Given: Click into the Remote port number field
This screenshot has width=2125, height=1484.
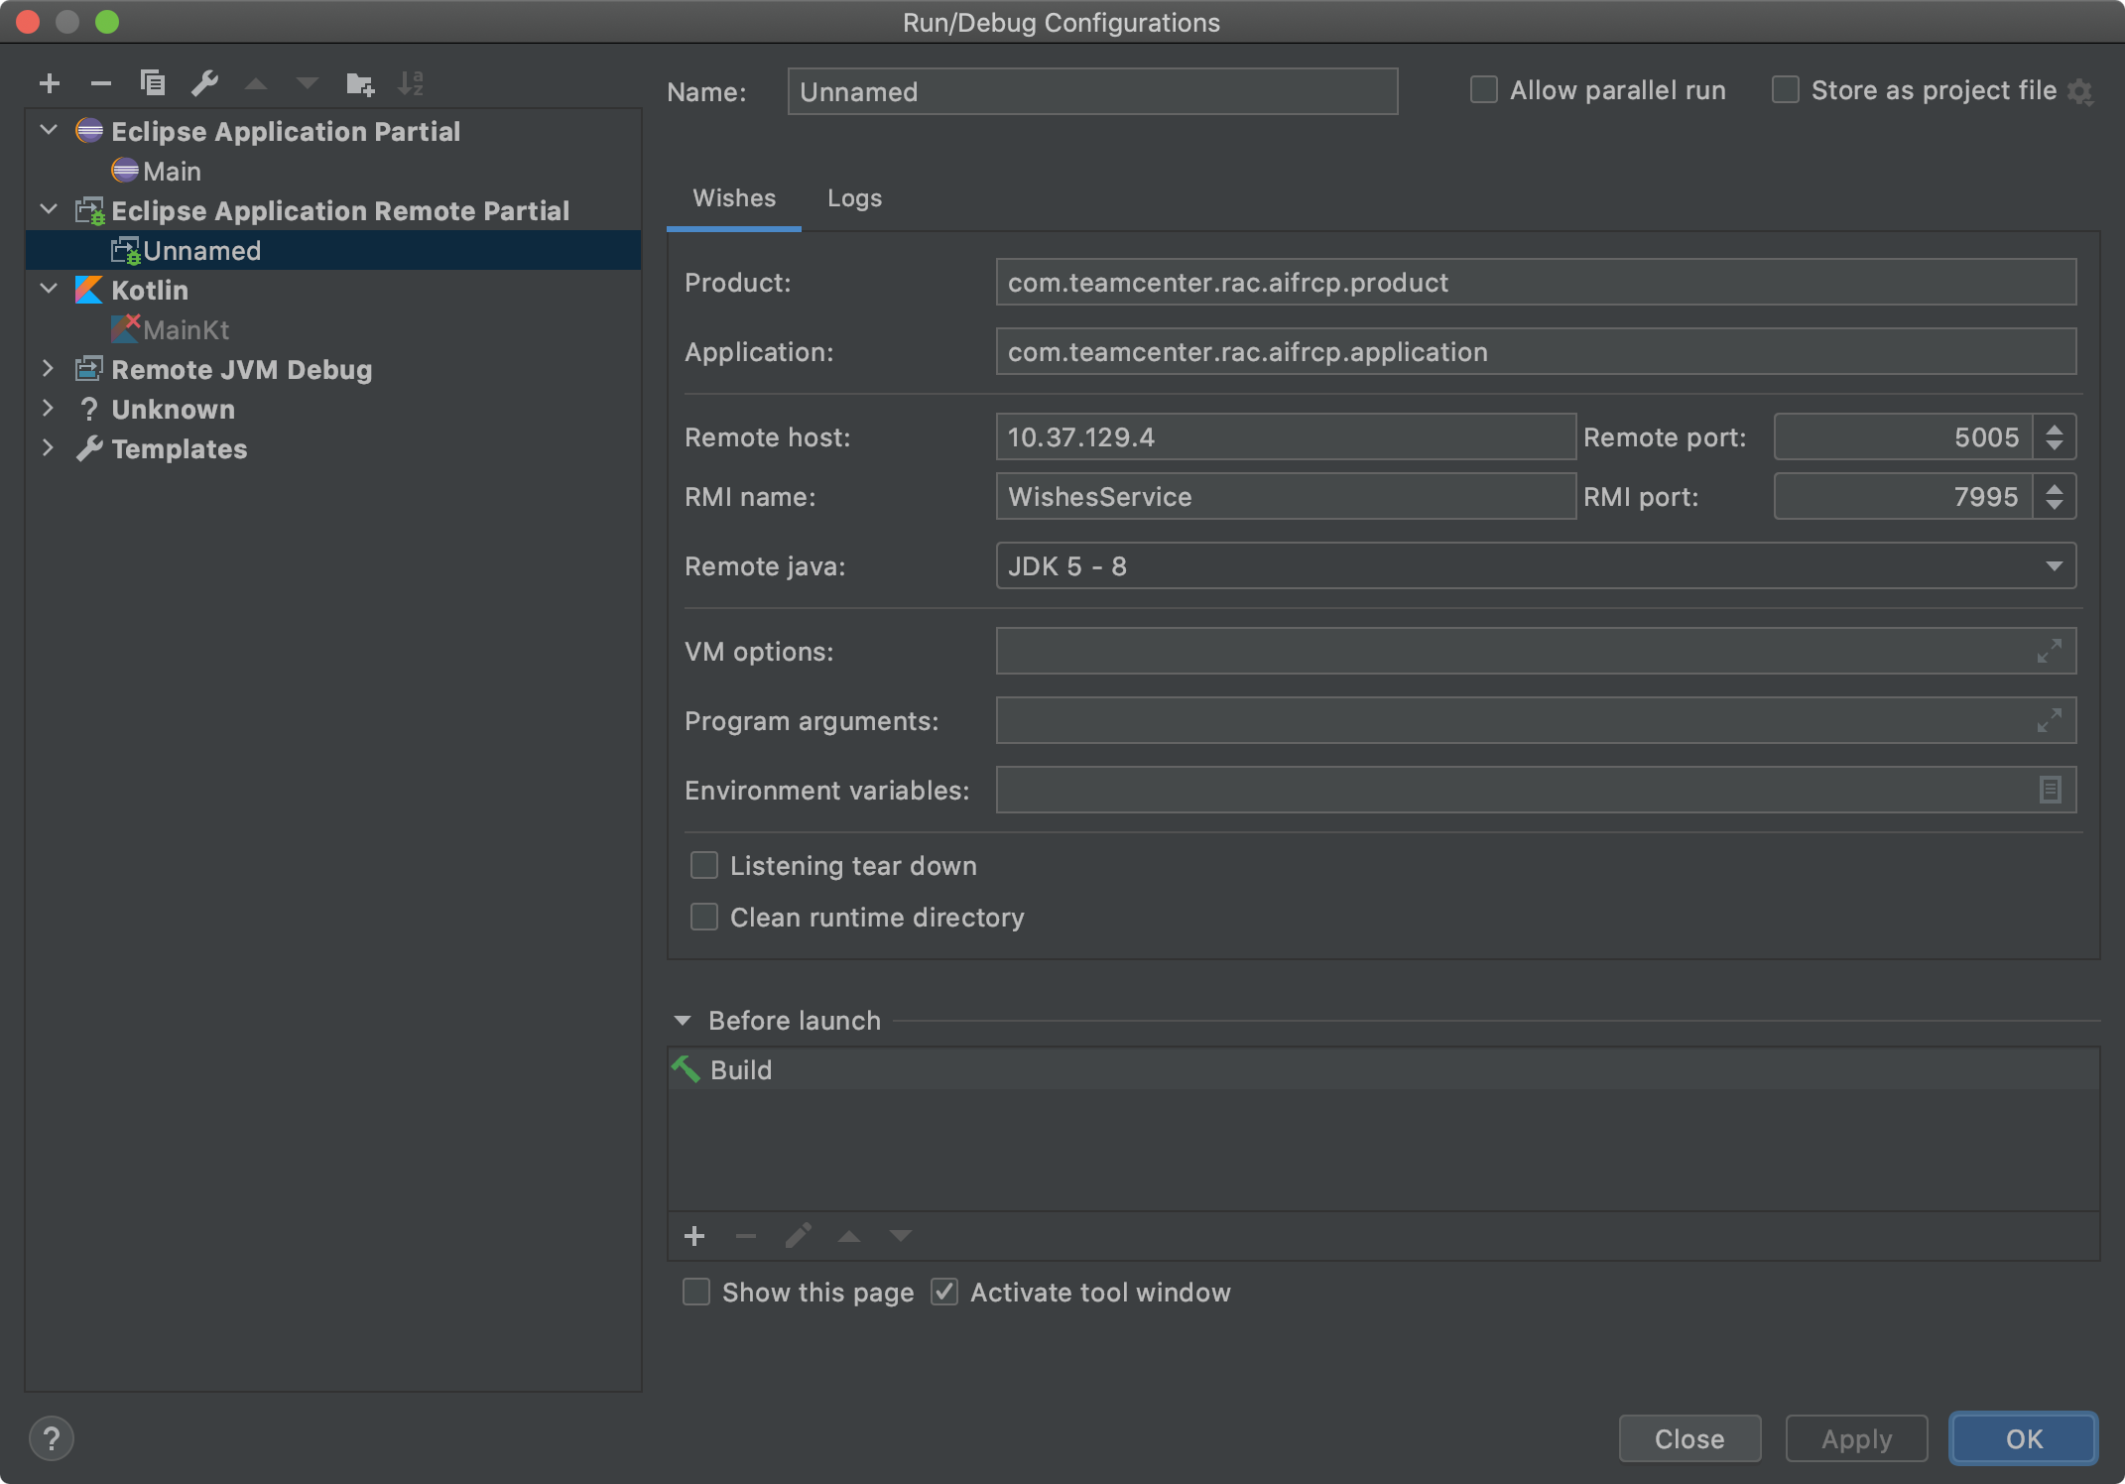Looking at the screenshot, I should [x=1903, y=436].
